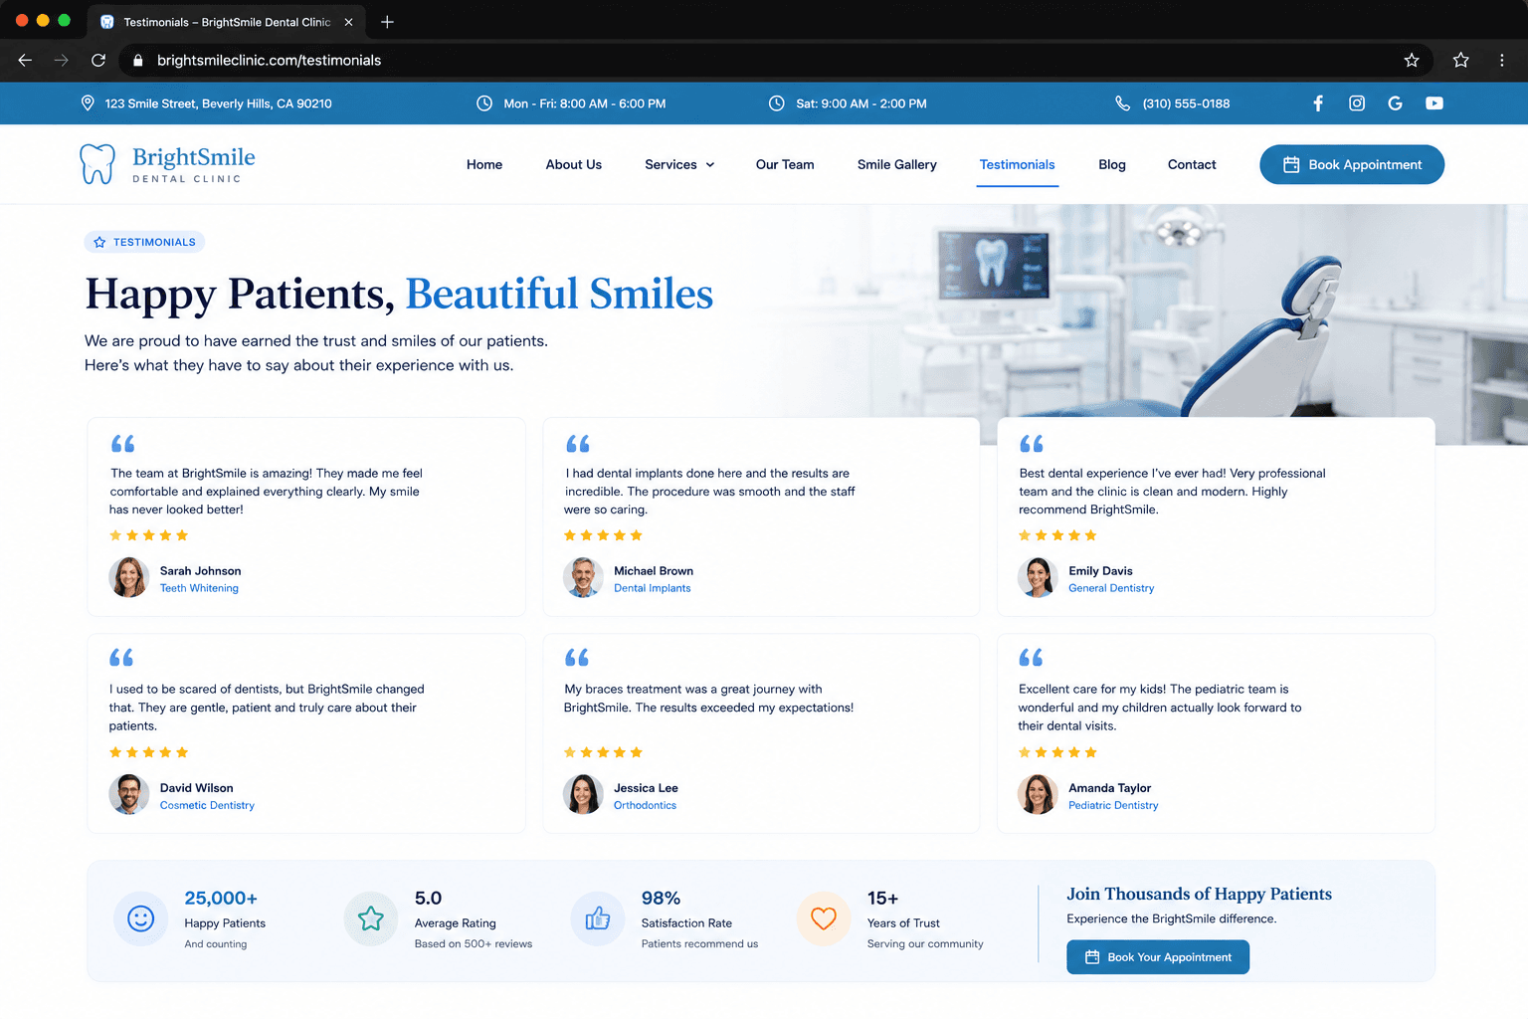
Task: Click the "98%" satisfaction rate figure
Action: tap(661, 899)
